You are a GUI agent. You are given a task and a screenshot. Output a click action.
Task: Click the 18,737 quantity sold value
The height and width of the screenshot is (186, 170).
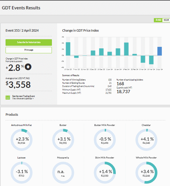(123, 92)
